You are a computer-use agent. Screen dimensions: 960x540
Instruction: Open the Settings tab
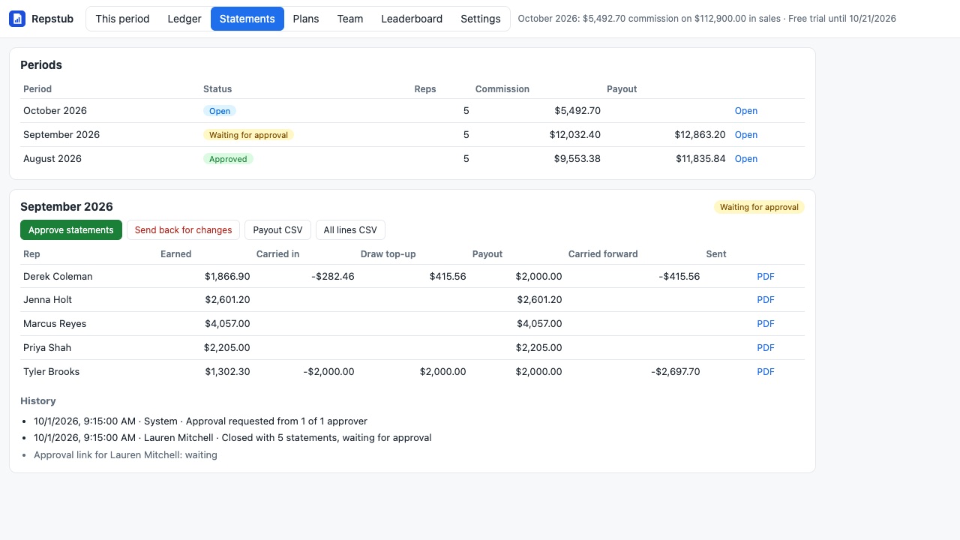coord(481,19)
